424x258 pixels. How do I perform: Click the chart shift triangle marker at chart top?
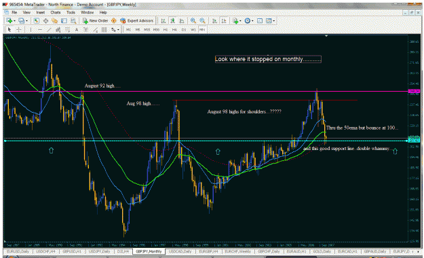[x=326, y=36]
